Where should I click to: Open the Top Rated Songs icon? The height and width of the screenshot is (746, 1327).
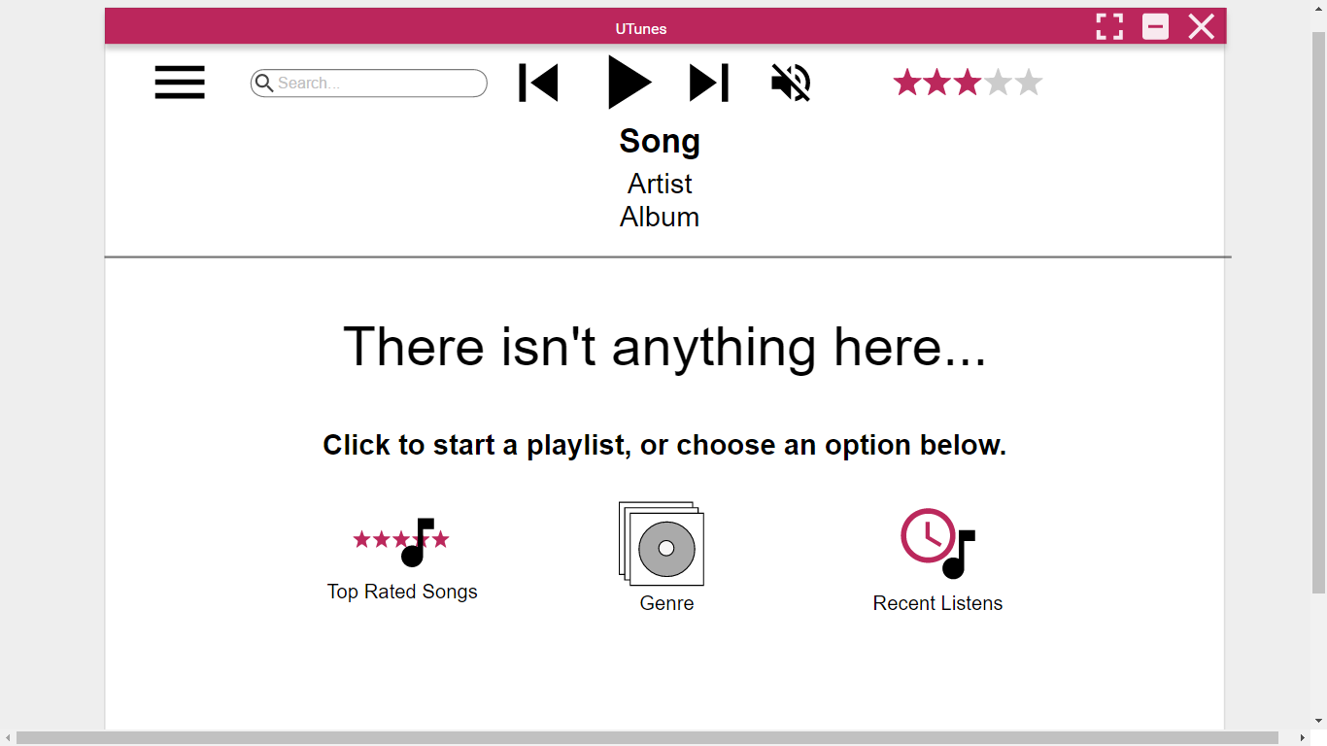[401, 542]
